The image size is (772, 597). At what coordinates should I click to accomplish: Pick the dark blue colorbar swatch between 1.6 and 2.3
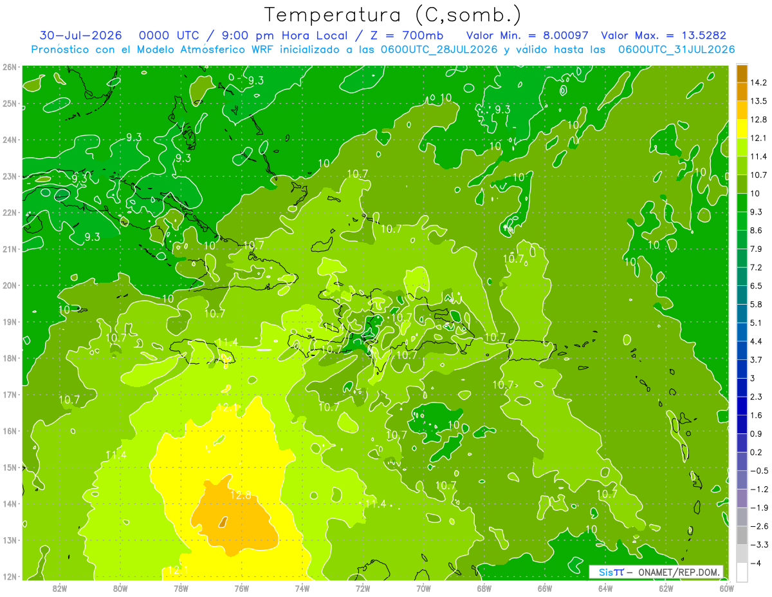[742, 406]
